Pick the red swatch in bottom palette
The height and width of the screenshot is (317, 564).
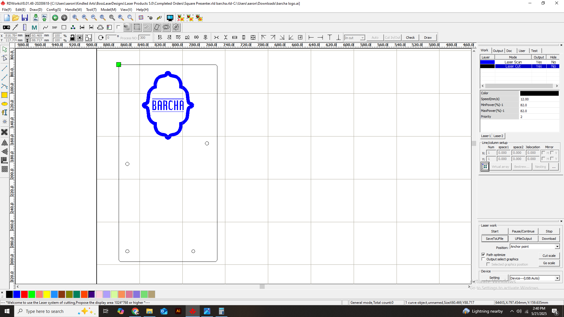pos(24,294)
